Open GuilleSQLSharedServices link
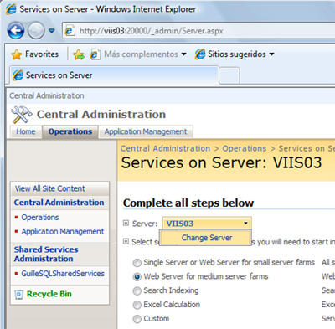The image size is (335, 329). pyautogui.click(x=63, y=274)
